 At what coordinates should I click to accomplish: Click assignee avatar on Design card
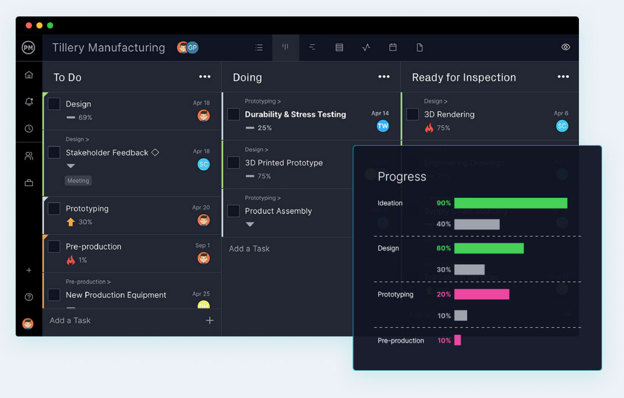point(203,116)
